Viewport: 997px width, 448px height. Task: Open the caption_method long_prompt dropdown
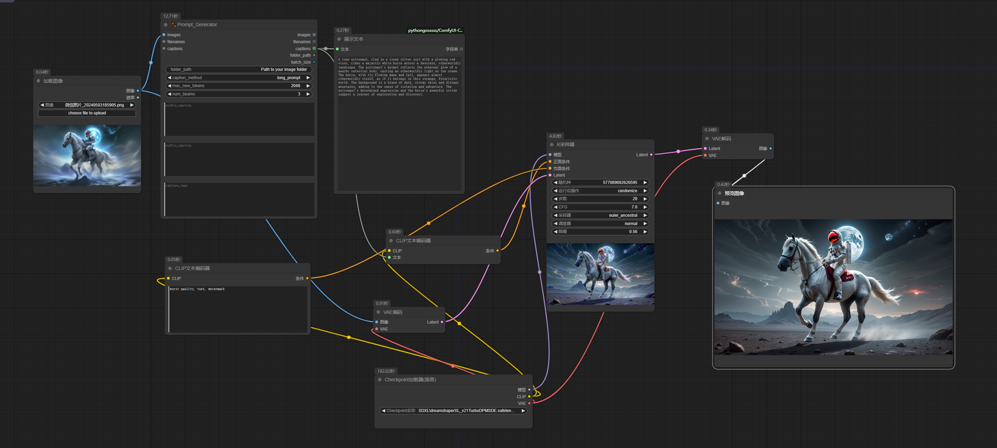(x=239, y=78)
